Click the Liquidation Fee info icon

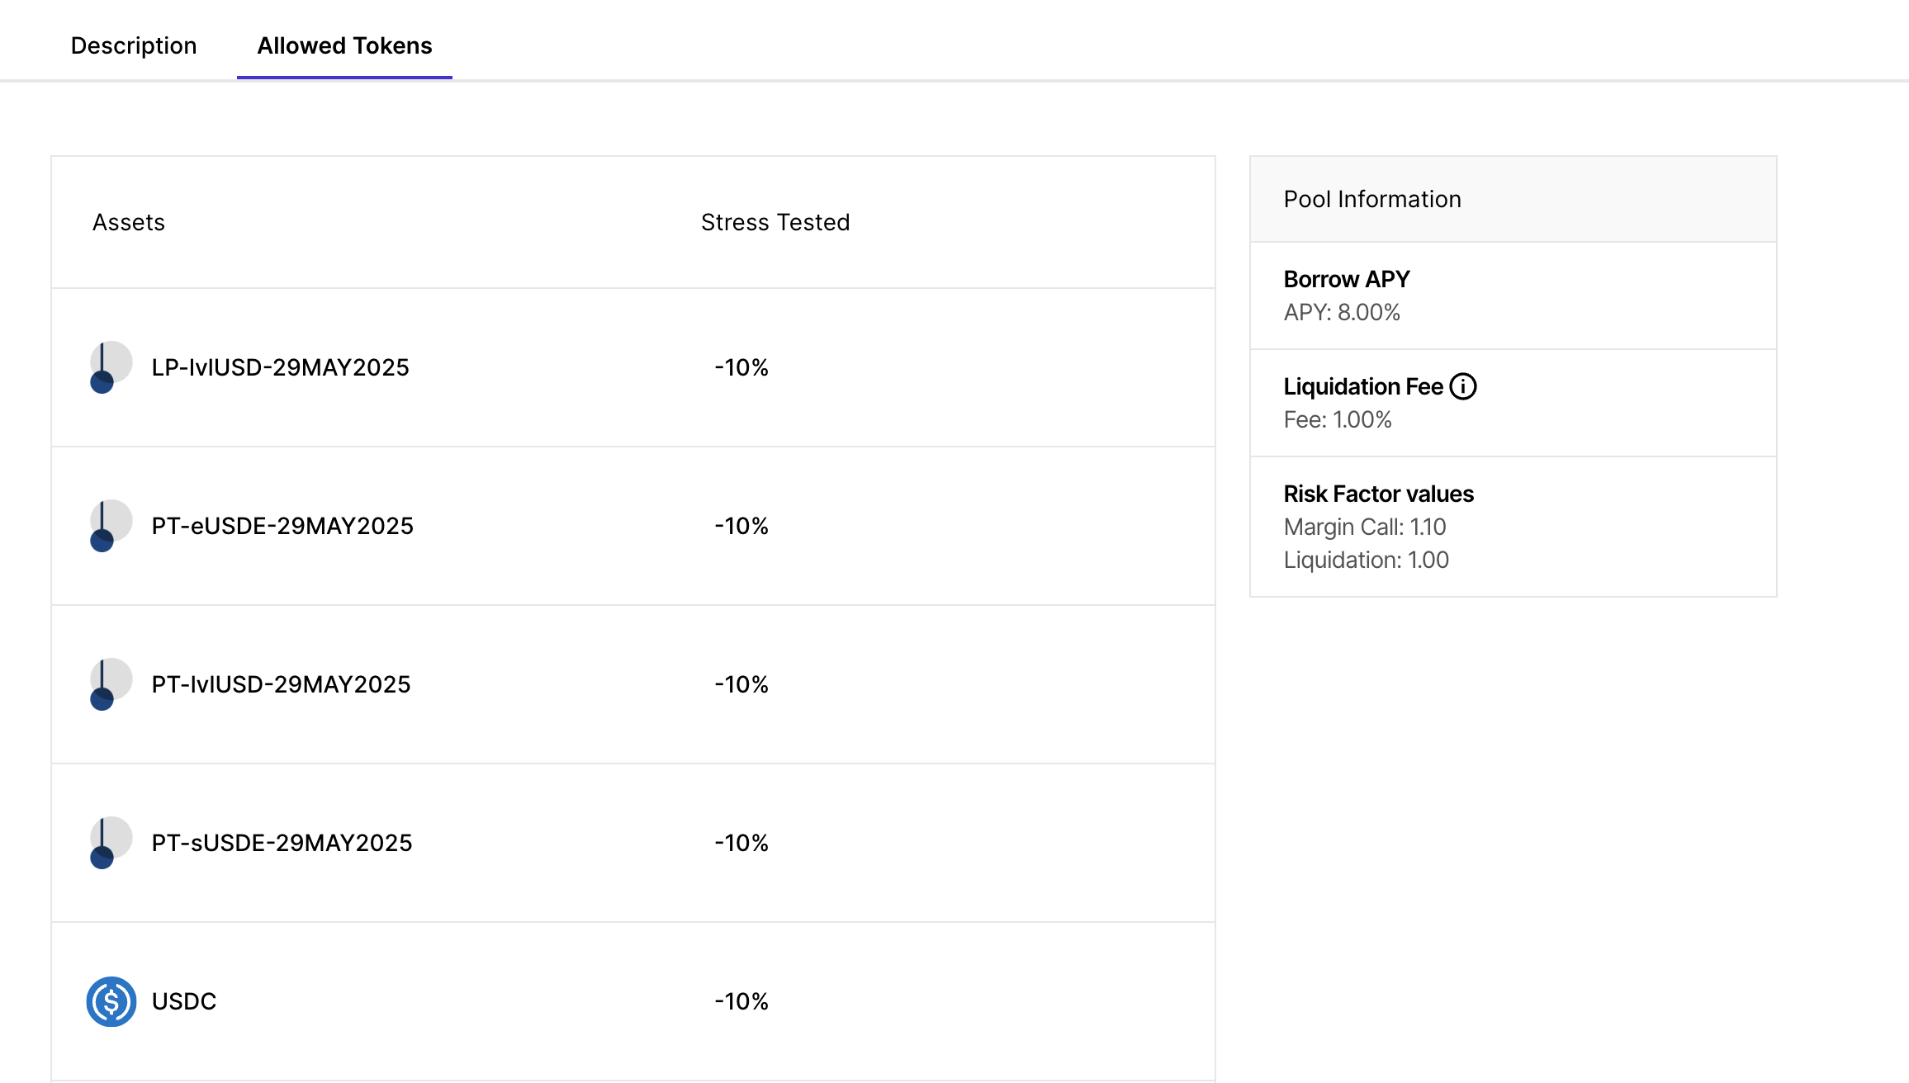point(1463,386)
